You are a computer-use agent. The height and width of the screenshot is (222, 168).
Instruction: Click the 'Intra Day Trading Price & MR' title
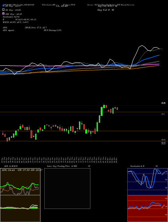[62, 166]
